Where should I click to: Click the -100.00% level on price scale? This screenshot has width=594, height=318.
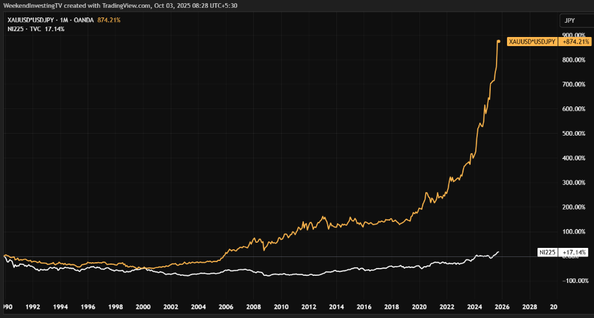tap(575, 281)
